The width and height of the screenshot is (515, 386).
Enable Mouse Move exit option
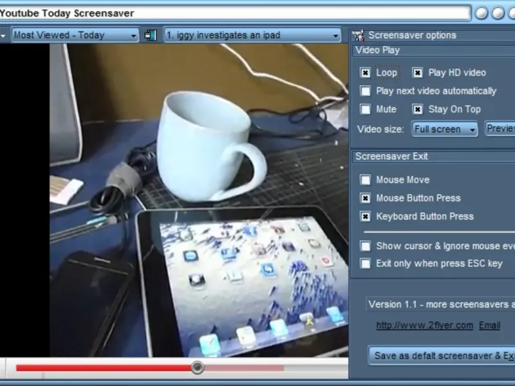(x=365, y=180)
